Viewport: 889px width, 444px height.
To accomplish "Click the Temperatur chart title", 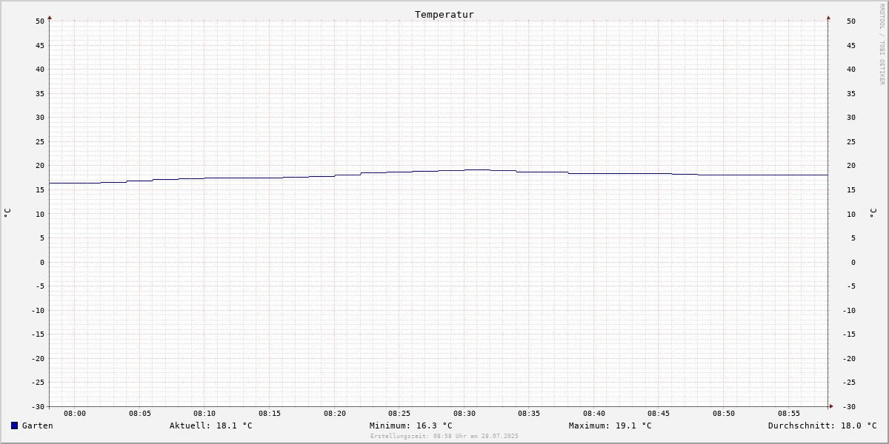I will coord(444,14).
